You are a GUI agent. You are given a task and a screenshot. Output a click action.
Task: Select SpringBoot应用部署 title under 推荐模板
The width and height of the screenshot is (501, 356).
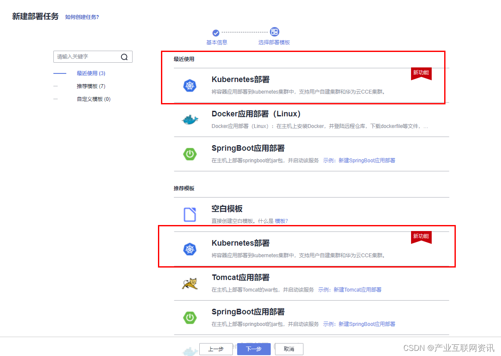coord(248,312)
